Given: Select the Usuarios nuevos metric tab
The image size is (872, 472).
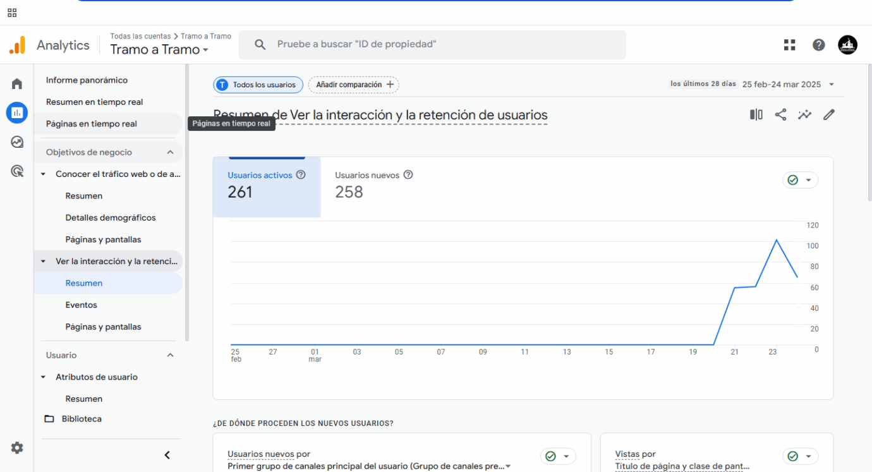Looking at the screenshot, I should 373,185.
